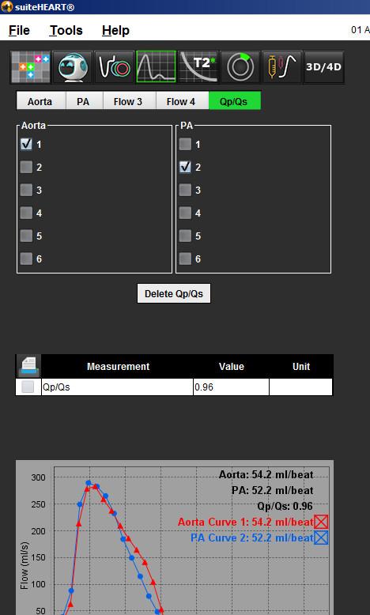370x615 pixels.
Task: Remove Aorta Curve 1 via red X box
Action: pyautogui.click(x=321, y=522)
